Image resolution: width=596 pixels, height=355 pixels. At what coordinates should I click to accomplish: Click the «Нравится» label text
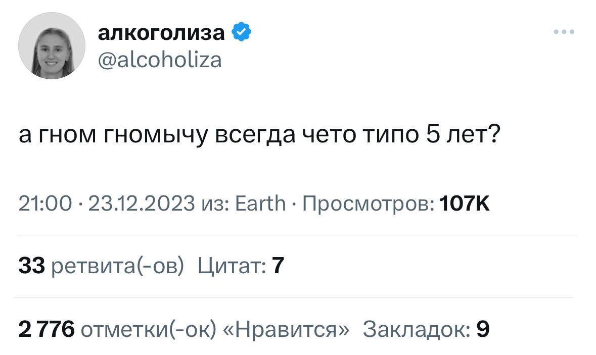[286, 329]
